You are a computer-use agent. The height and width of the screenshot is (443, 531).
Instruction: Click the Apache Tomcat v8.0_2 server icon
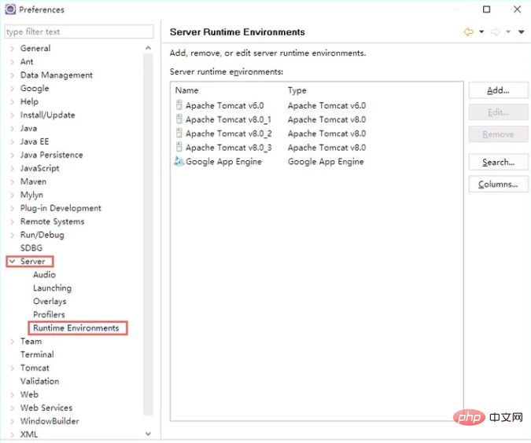tap(179, 134)
